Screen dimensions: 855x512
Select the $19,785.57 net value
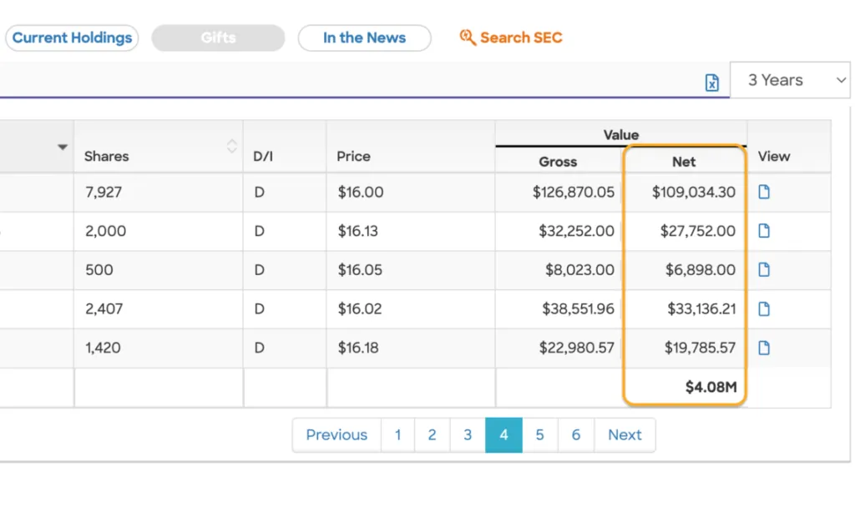700,348
